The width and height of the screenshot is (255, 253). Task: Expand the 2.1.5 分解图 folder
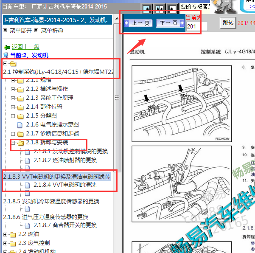click(x=13, y=116)
